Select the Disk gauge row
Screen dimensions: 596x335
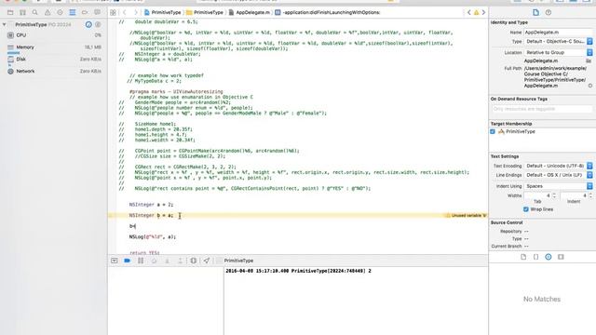pyautogui.click(x=54, y=60)
